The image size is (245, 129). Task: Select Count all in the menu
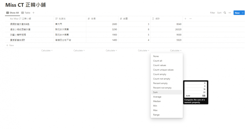[167, 61]
